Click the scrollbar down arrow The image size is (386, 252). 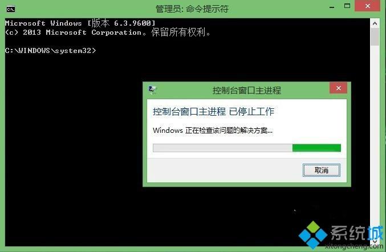(x=375, y=242)
